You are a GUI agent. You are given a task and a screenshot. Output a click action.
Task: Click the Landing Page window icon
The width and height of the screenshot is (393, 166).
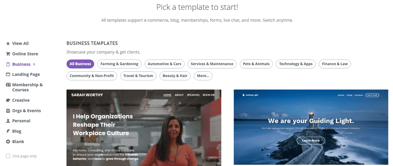[x=8, y=75]
